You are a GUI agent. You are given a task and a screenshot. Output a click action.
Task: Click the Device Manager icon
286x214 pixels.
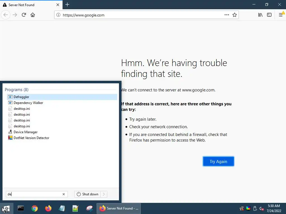click(10, 132)
